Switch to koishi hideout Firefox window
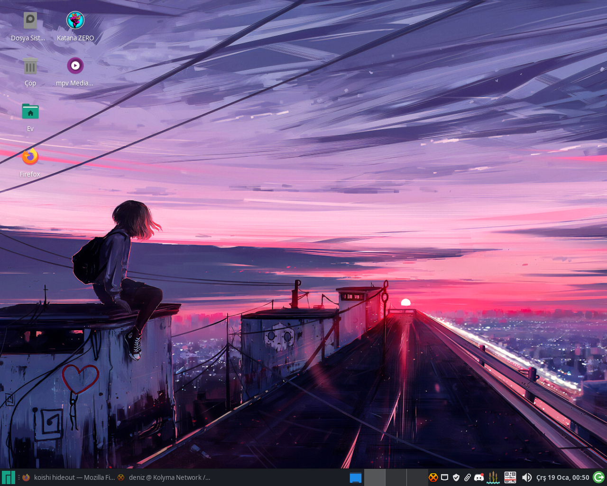 click(68, 477)
